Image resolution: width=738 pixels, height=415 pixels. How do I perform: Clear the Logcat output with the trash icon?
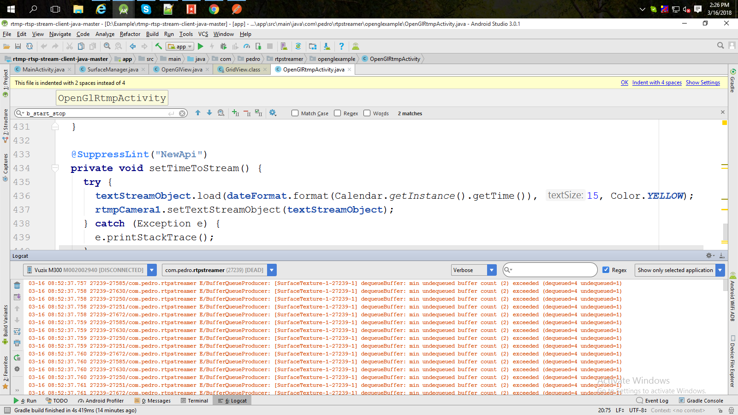coord(17,285)
